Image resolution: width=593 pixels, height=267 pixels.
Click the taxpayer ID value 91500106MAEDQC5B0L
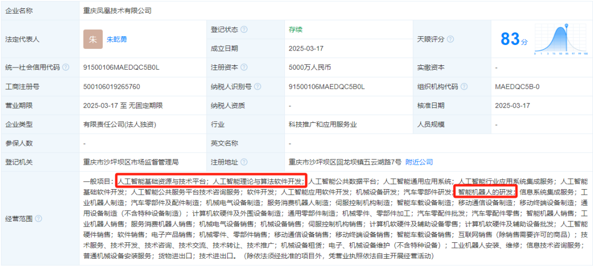point(327,87)
